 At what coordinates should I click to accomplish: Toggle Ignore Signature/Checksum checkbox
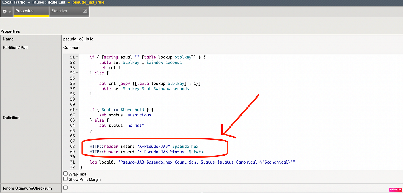pos(65,188)
